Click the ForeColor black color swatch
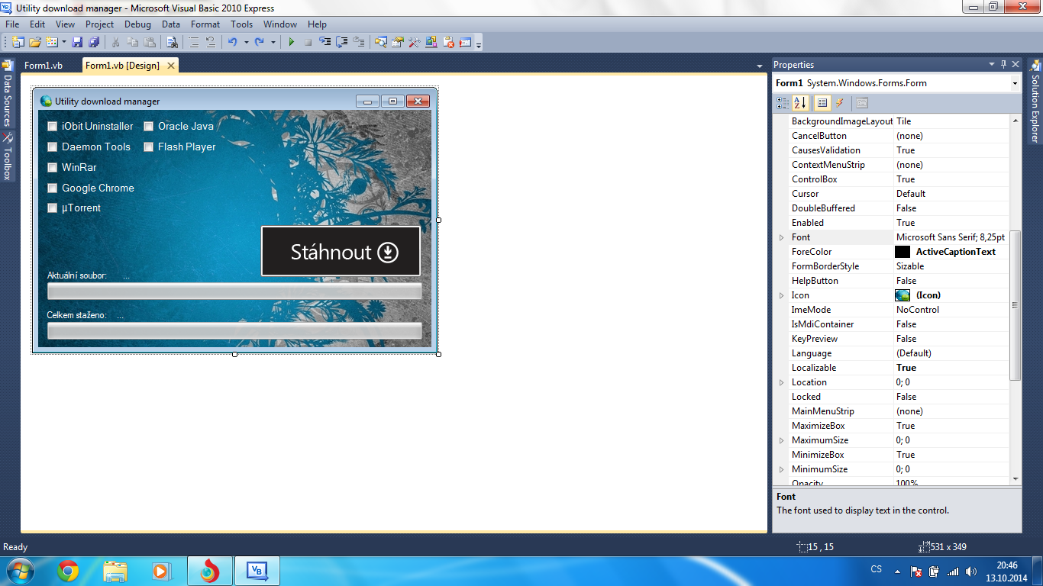This screenshot has width=1043, height=586. pos(903,252)
